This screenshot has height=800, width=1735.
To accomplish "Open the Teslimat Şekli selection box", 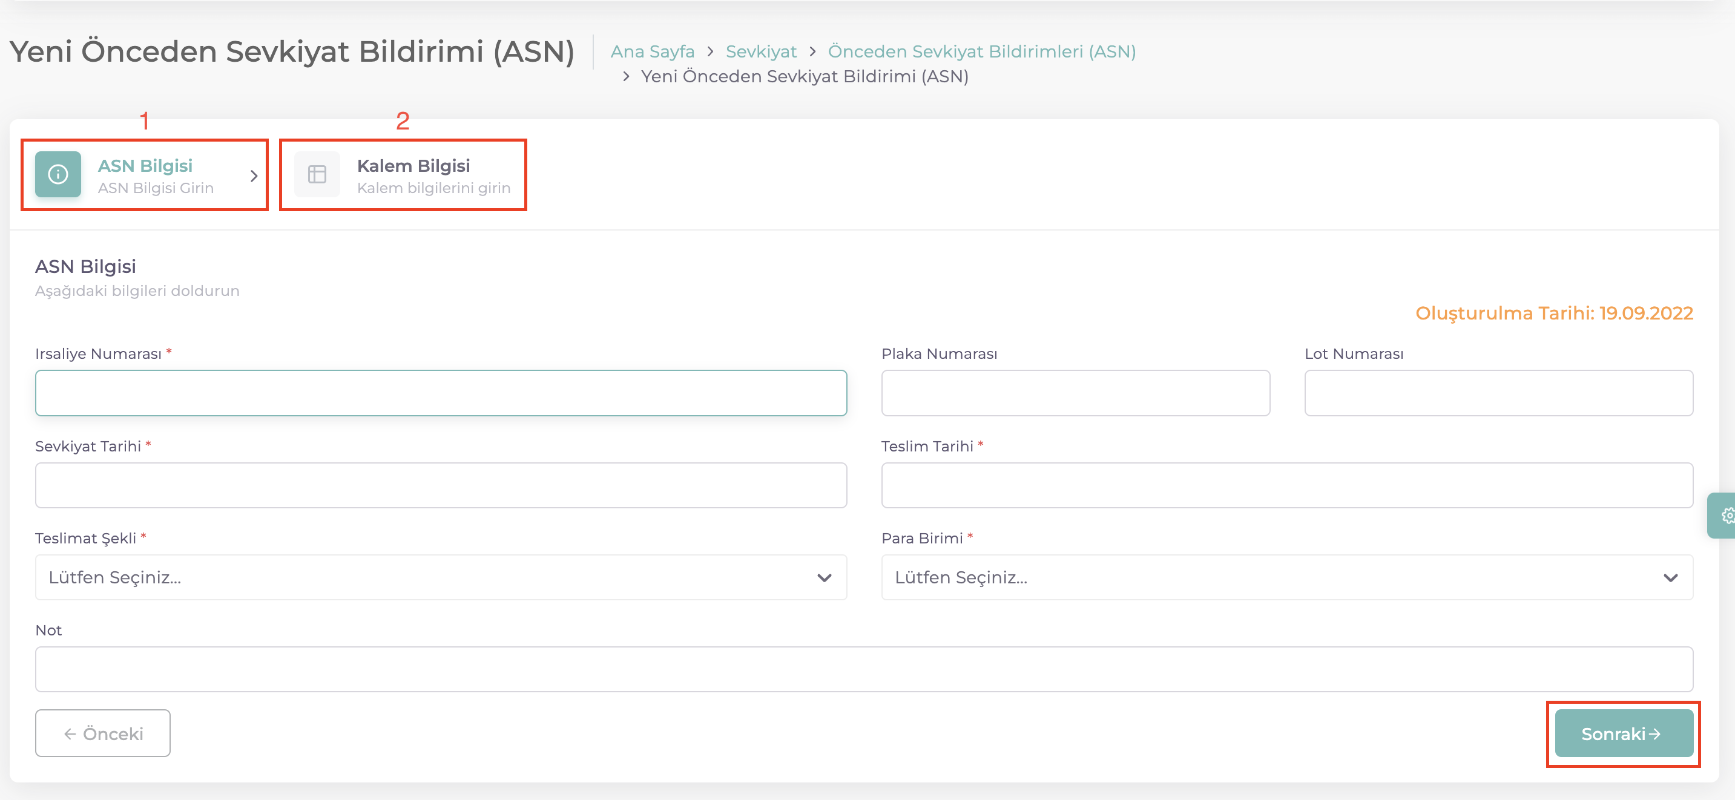I will (431, 577).
